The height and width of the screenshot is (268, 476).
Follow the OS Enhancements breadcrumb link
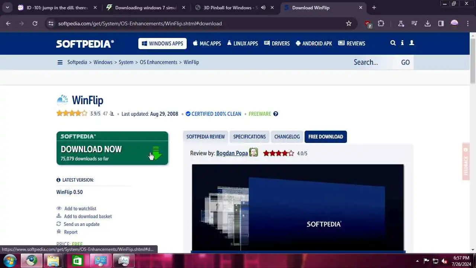[x=158, y=62]
